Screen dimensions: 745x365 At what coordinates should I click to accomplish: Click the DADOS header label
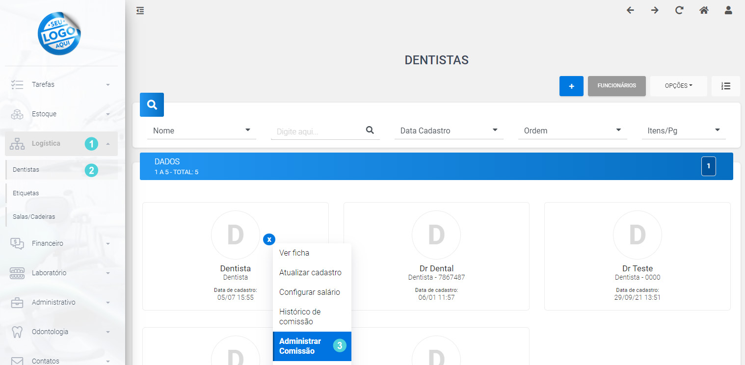pyautogui.click(x=167, y=161)
